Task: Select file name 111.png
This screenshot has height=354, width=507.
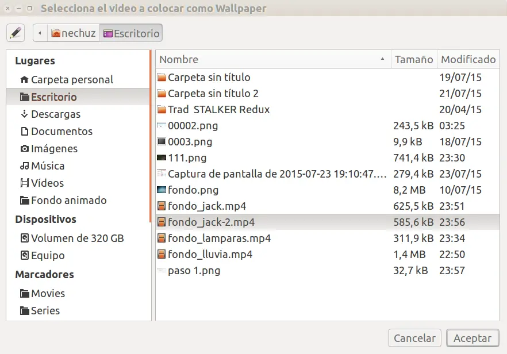Action: 187,158
